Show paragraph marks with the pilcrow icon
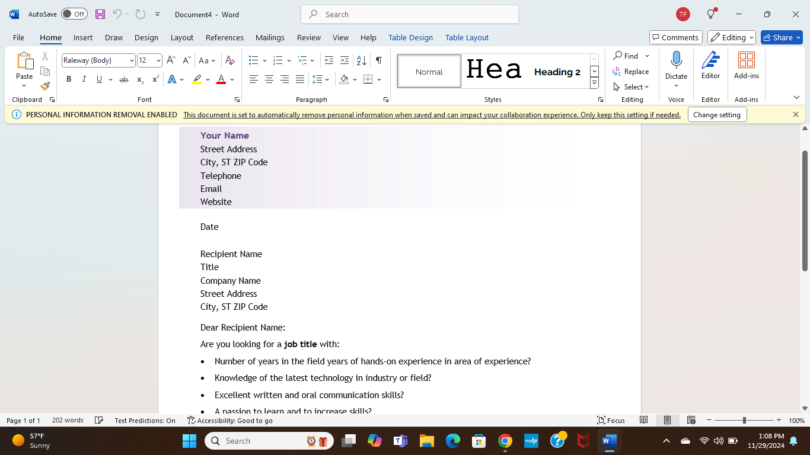Image resolution: width=810 pixels, height=455 pixels. pos(379,60)
